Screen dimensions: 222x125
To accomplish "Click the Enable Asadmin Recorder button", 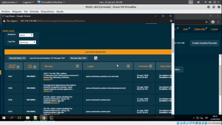I will (x=205, y=43).
